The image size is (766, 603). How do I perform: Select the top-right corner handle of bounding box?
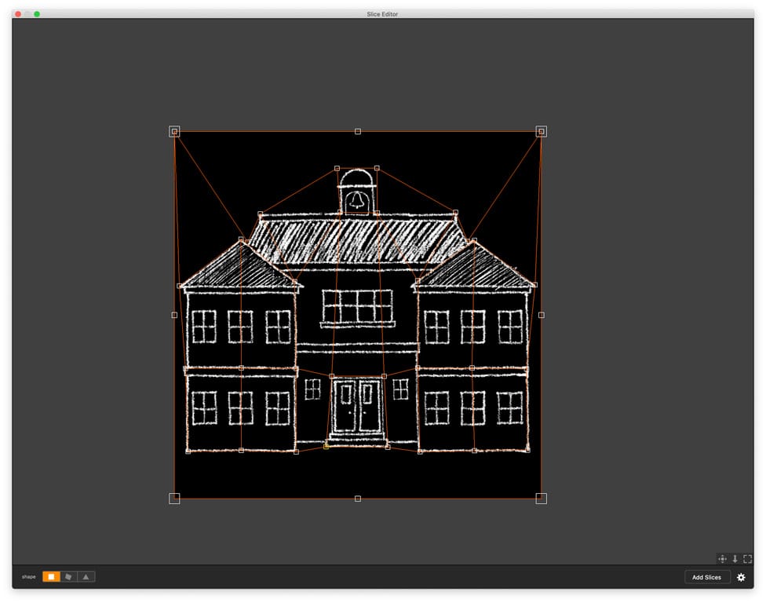click(541, 131)
